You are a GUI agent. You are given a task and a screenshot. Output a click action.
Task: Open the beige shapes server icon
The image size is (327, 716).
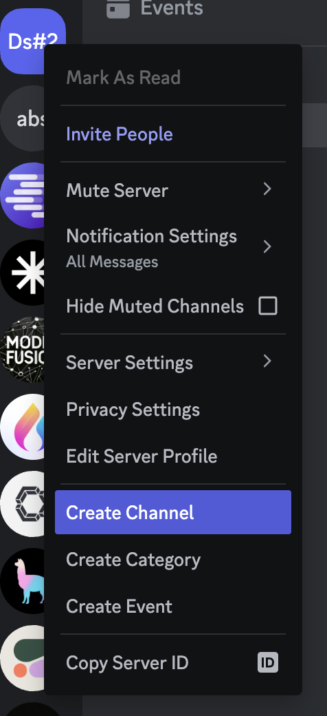[23, 658]
